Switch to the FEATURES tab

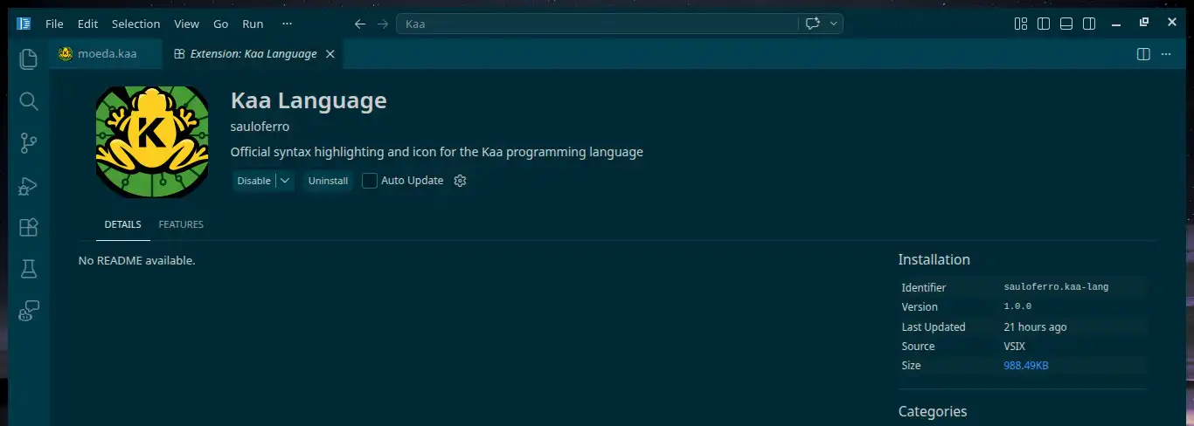(x=181, y=224)
